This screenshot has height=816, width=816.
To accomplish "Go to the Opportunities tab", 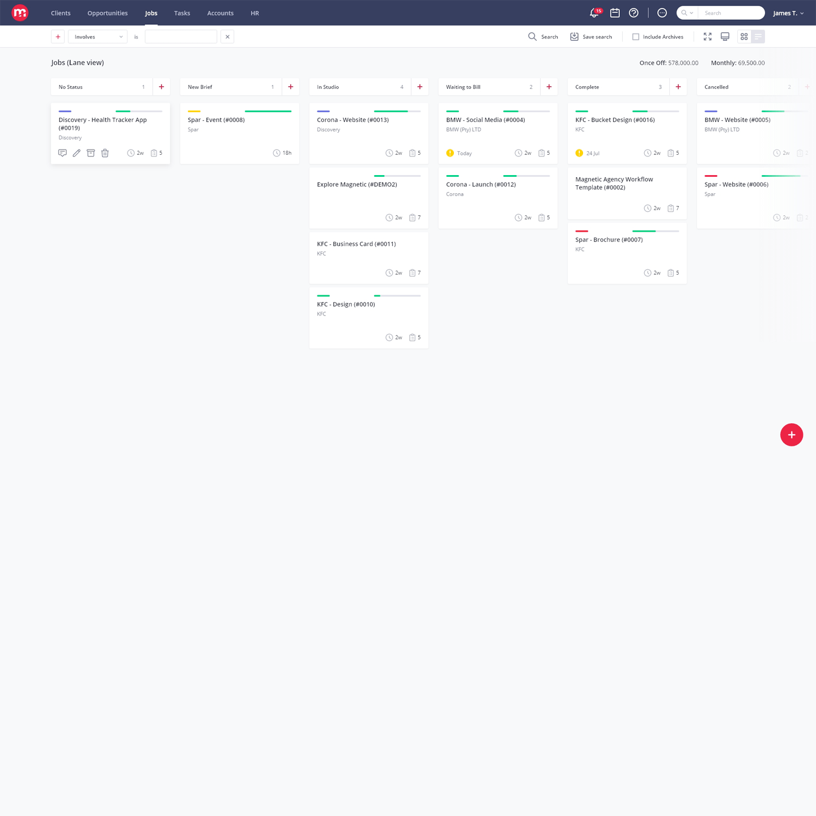I will [x=108, y=13].
